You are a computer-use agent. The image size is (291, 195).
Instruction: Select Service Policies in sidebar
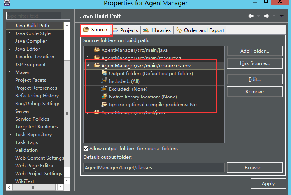32,119
